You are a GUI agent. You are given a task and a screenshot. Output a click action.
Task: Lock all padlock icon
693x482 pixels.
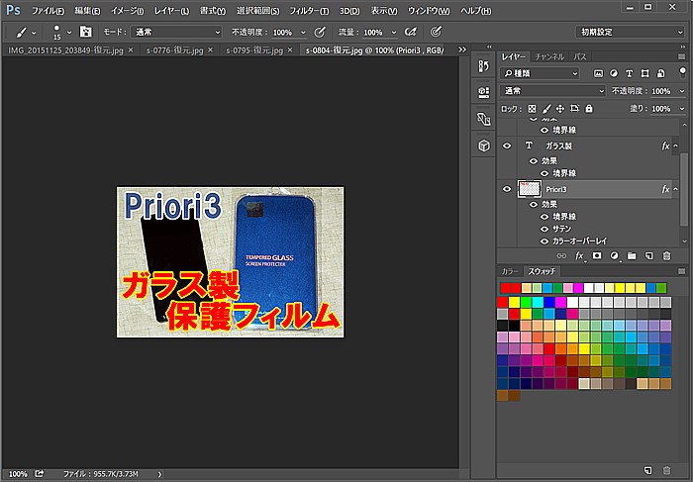(589, 108)
